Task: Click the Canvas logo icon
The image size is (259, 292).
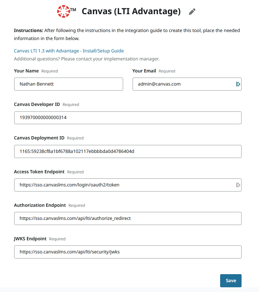Action: click(x=64, y=11)
